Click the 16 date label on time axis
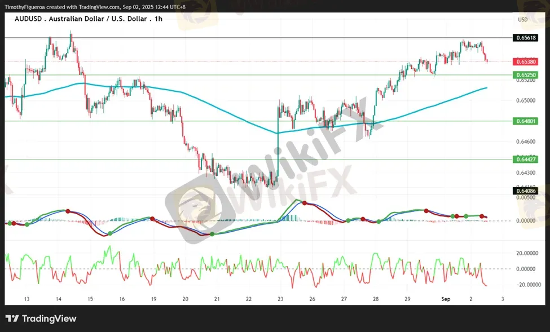 click(122, 299)
